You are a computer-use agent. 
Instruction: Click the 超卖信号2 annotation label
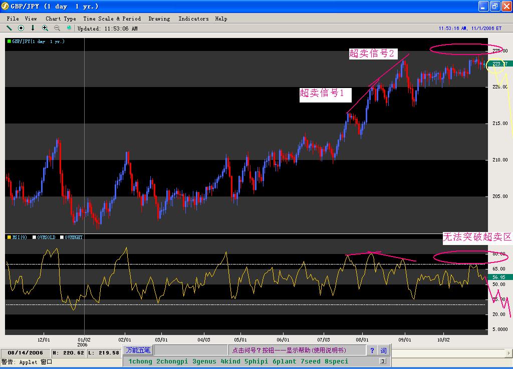pos(373,53)
